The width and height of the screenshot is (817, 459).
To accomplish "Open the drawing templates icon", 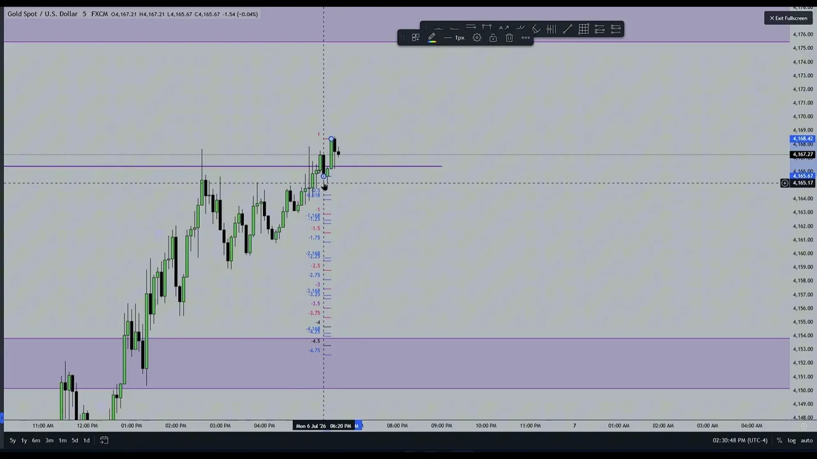I will pyautogui.click(x=416, y=38).
